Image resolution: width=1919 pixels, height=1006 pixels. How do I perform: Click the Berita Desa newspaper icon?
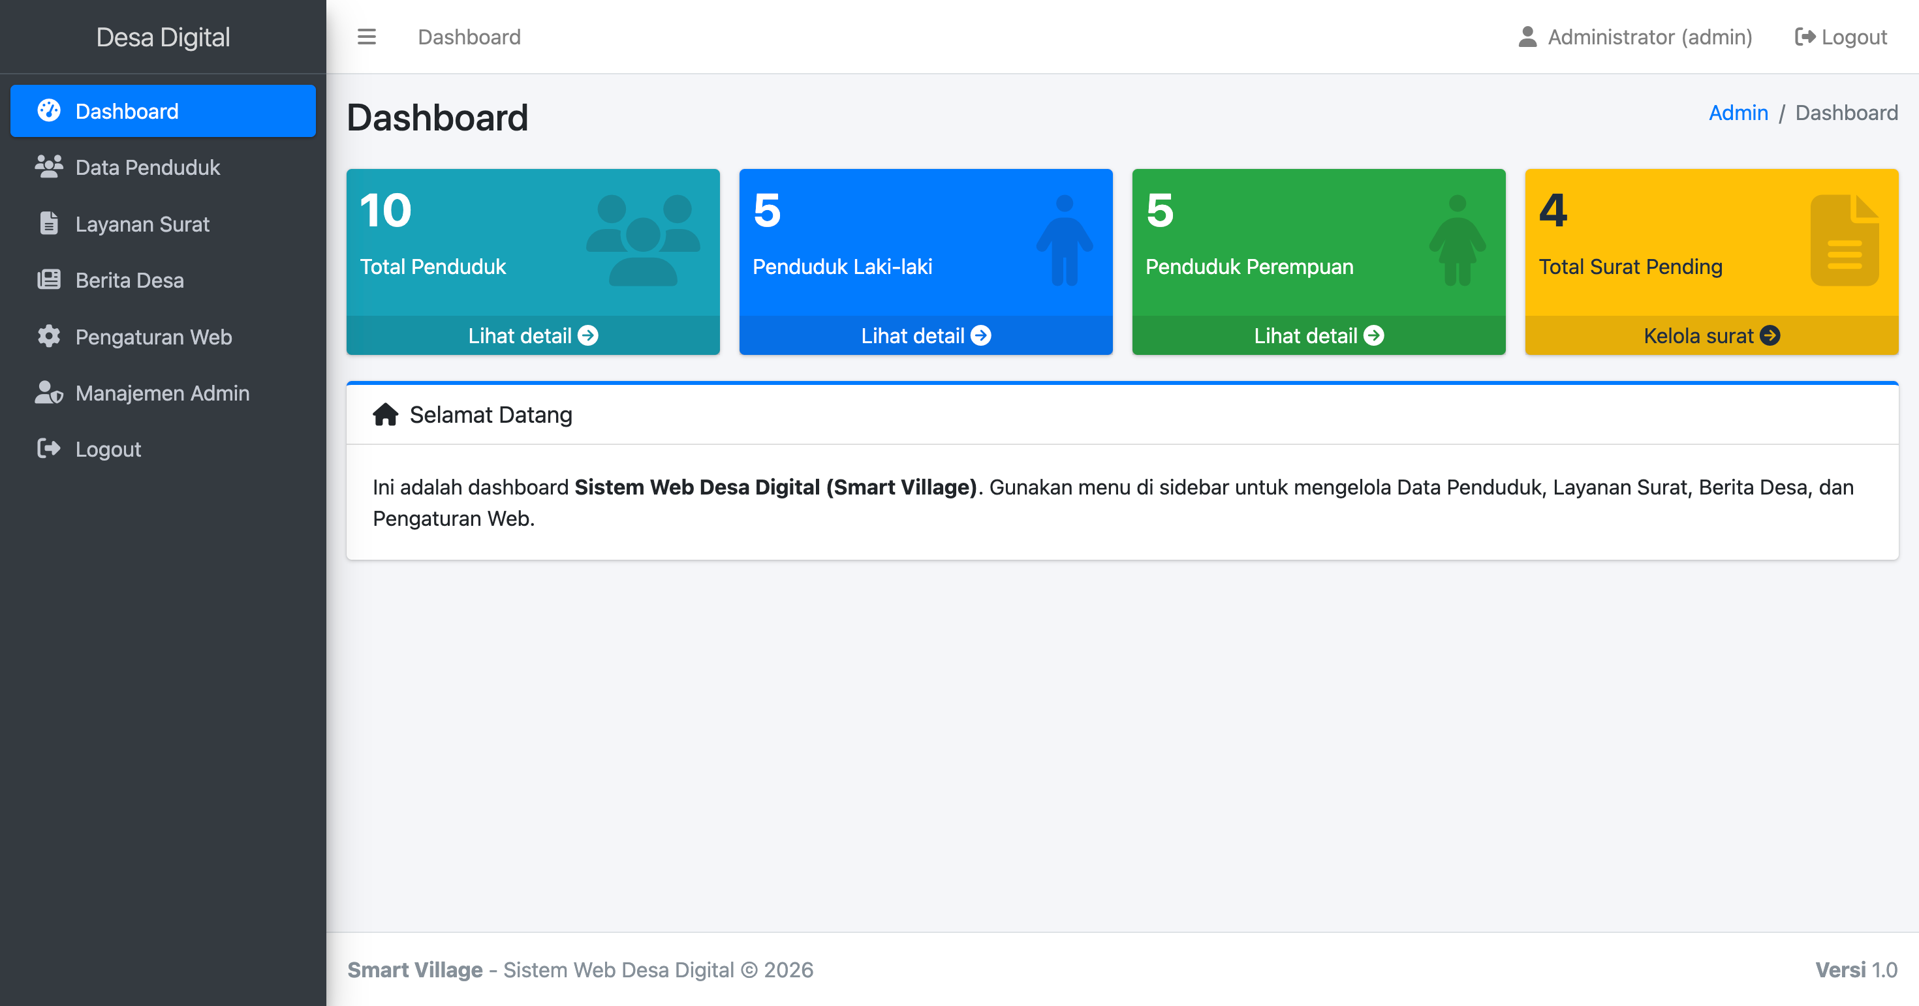click(49, 280)
